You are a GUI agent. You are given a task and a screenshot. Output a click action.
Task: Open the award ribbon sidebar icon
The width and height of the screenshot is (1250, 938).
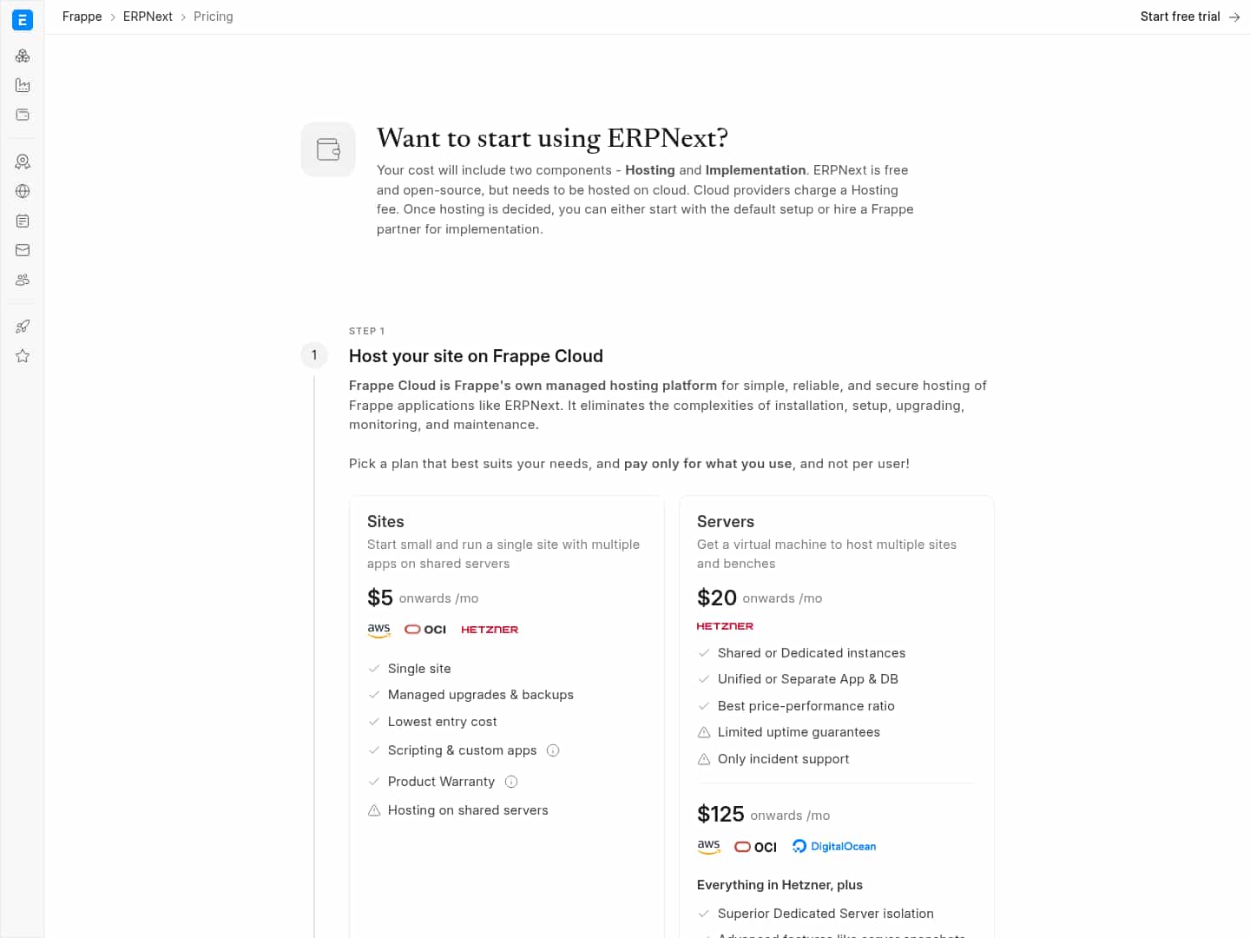23,162
